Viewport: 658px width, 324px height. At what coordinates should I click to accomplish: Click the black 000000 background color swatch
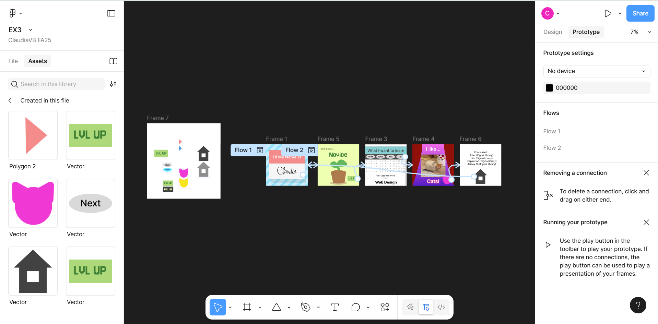[549, 88]
